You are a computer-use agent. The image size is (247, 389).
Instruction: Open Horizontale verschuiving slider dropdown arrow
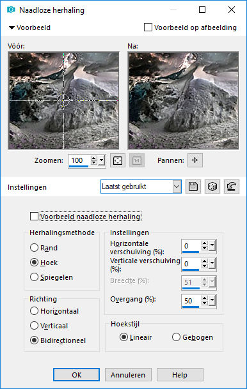coord(212,246)
